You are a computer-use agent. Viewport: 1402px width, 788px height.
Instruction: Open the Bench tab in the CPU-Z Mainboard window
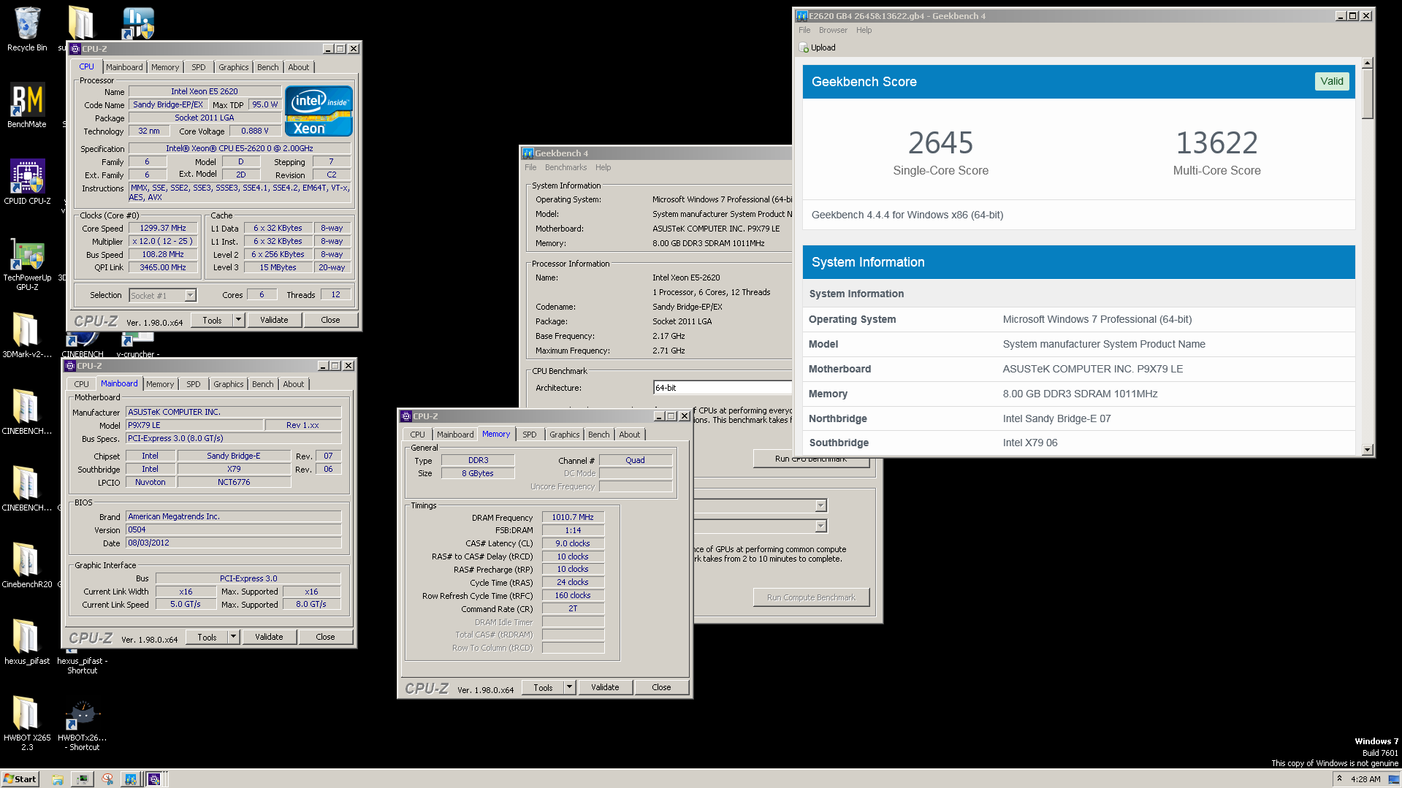point(263,384)
